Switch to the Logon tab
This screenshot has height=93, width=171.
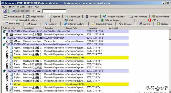(x=32, y=24)
